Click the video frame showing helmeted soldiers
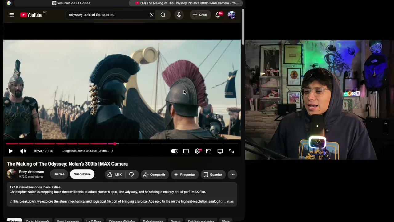The width and height of the screenshot is (394, 222). click(122, 89)
